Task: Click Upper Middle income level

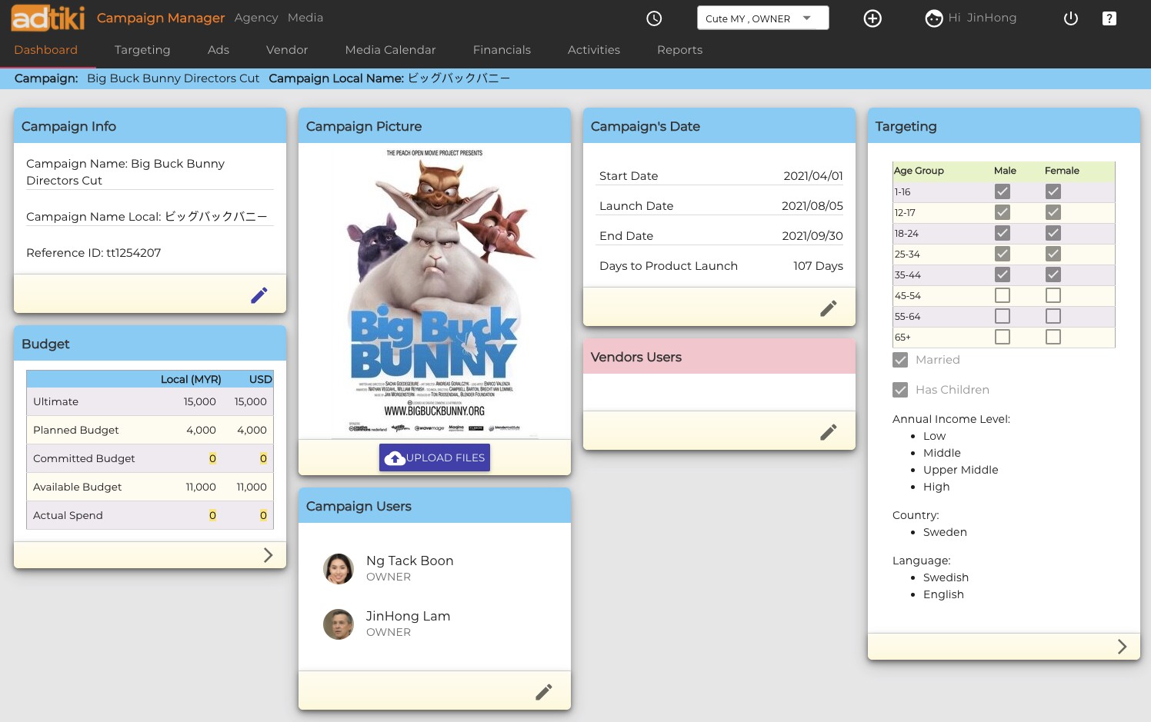Action: (x=961, y=470)
